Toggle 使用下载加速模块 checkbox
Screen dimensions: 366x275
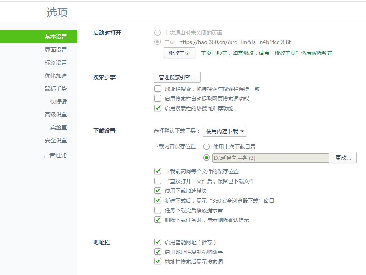coord(158,191)
